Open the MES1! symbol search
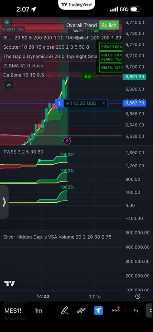This screenshot has height=332, width=153. [13, 311]
